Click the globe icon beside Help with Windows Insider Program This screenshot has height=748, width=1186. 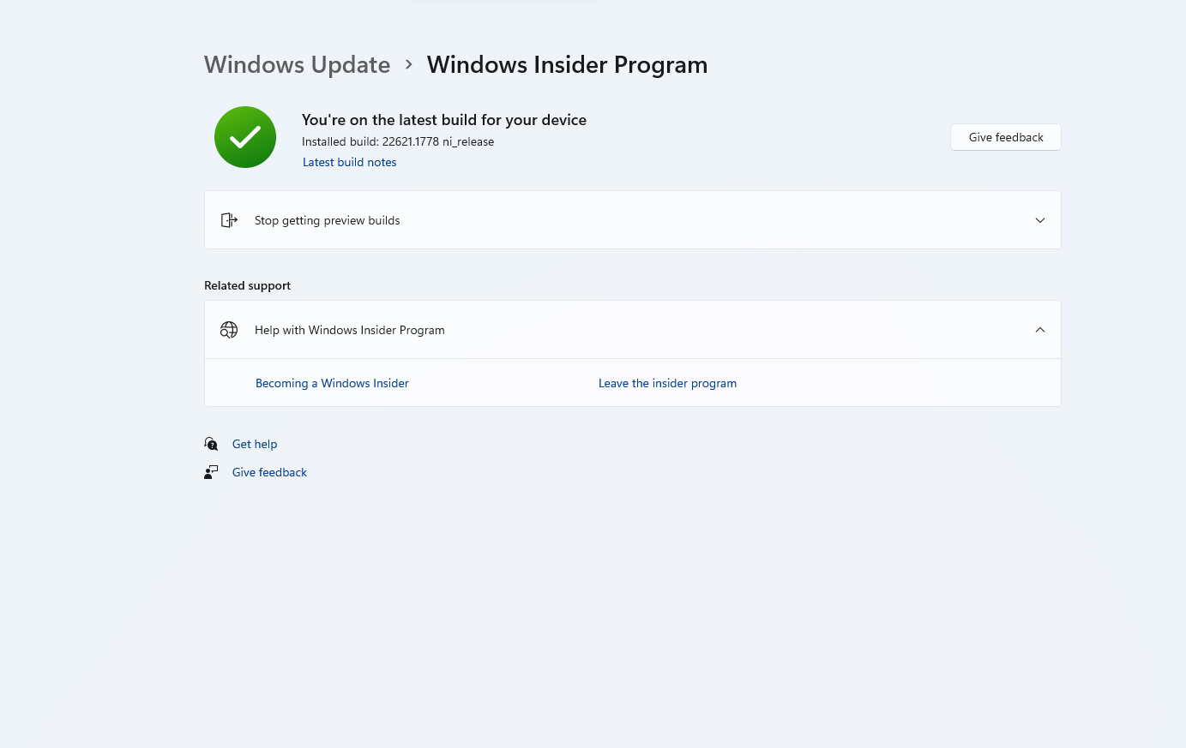coord(229,330)
